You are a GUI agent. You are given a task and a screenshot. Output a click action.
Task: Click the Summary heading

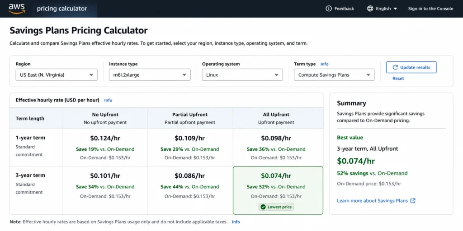pyautogui.click(x=351, y=103)
